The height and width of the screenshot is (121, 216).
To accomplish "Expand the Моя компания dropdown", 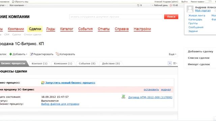I will pyautogui.click(x=18, y=5).
